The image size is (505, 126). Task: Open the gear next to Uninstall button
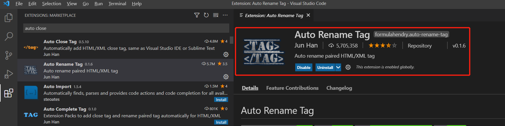coord(348,67)
